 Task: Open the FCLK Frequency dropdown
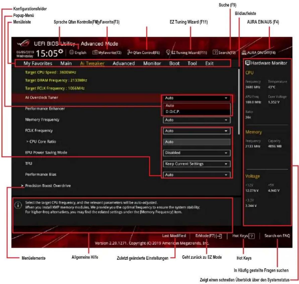point(196,131)
